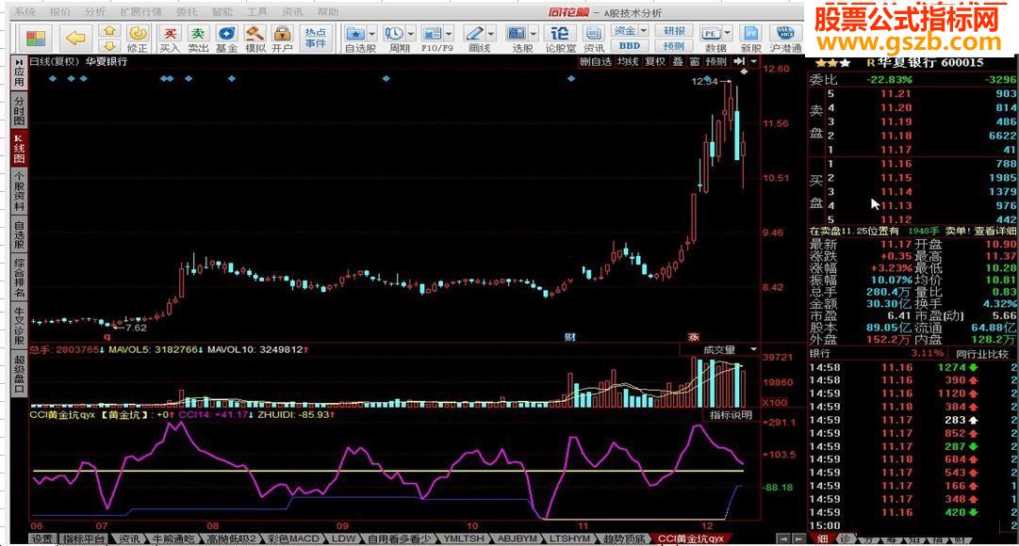Expand the 周期 period dropdown arrow

point(411,32)
